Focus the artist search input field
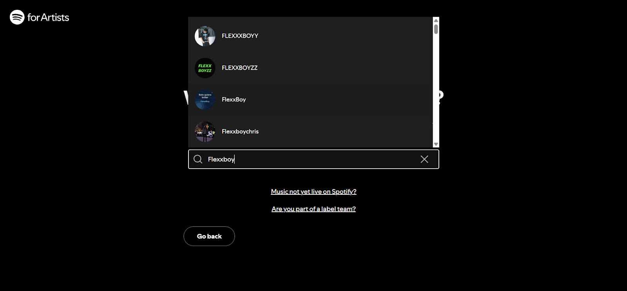Image resolution: width=627 pixels, height=291 pixels. (313, 159)
